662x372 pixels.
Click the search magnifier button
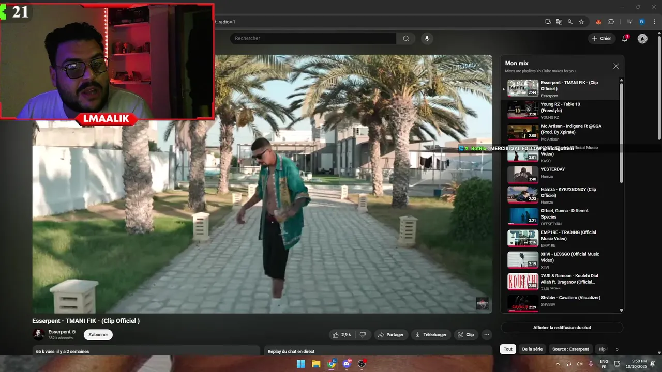coord(406,38)
